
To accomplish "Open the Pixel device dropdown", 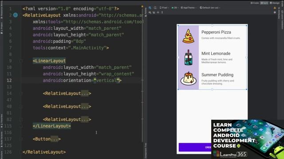I will (x=164, y=8).
